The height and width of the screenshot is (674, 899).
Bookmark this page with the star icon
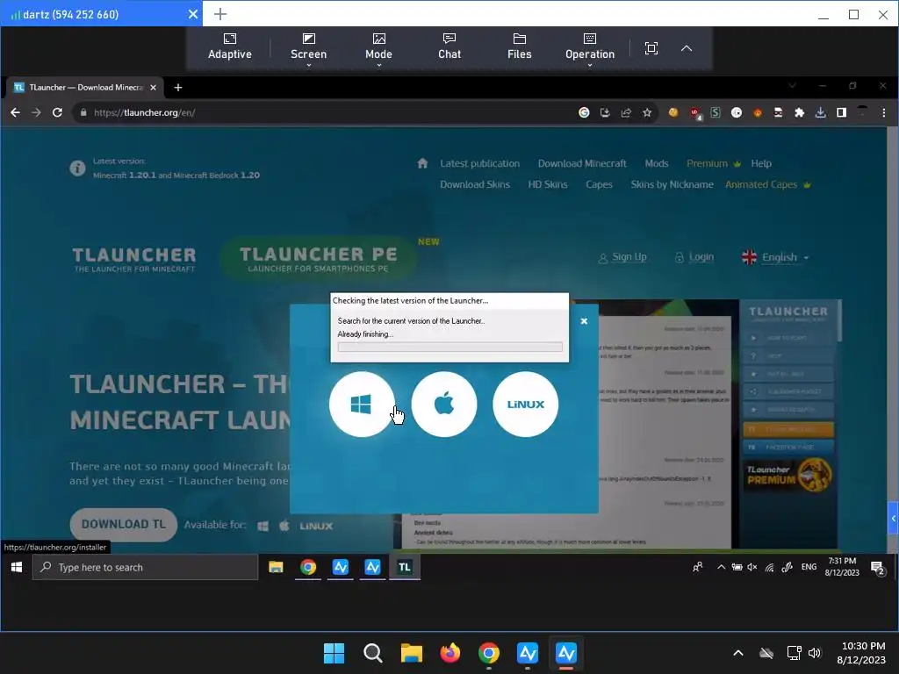[647, 112]
